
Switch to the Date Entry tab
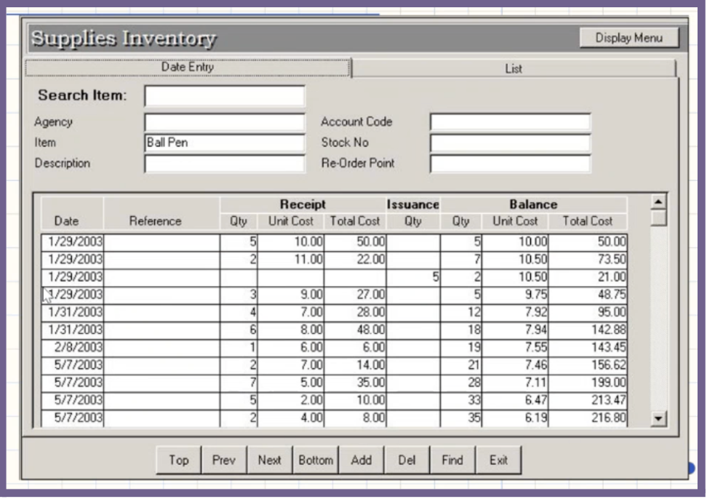pos(188,68)
